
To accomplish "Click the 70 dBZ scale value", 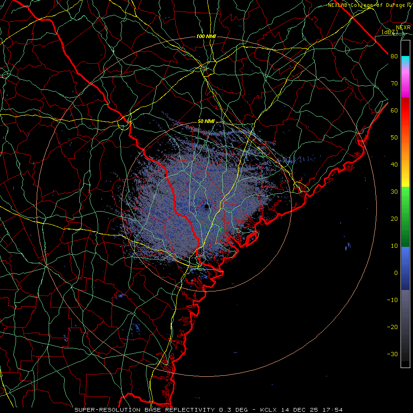I will point(394,84).
